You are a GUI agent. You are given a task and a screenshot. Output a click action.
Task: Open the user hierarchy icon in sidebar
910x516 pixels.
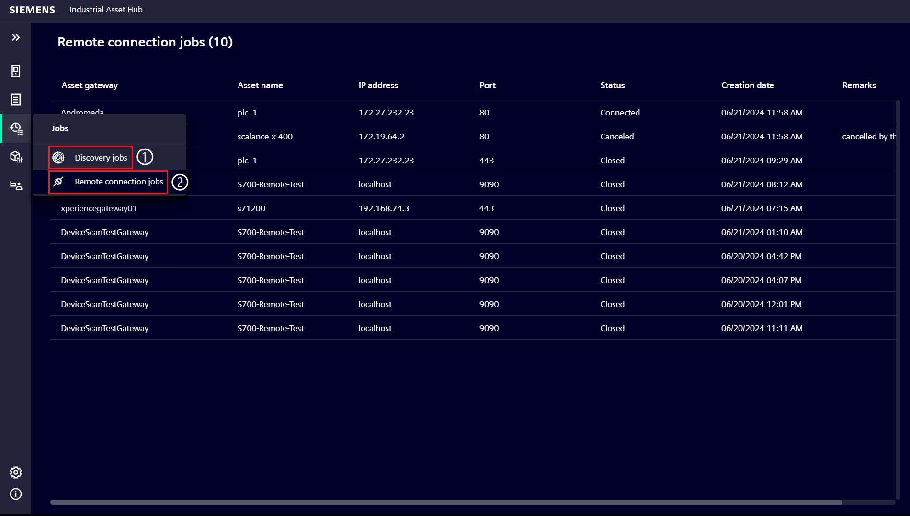(16, 185)
